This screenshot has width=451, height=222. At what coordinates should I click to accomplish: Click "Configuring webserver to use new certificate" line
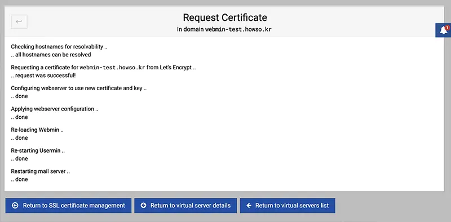click(x=79, y=88)
